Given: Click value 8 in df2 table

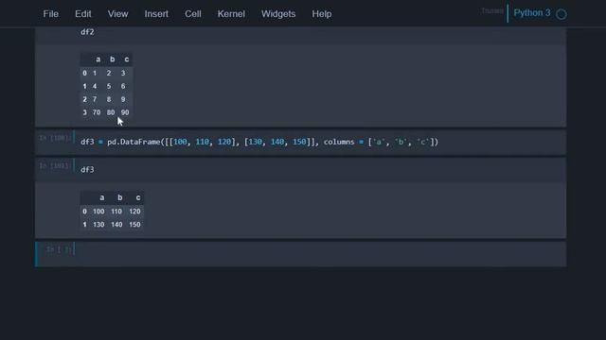Looking at the screenshot, I should pyautogui.click(x=109, y=99).
